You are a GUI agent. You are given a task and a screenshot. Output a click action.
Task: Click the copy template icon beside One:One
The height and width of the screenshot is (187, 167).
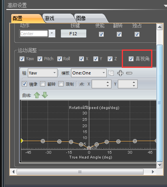click(111, 73)
